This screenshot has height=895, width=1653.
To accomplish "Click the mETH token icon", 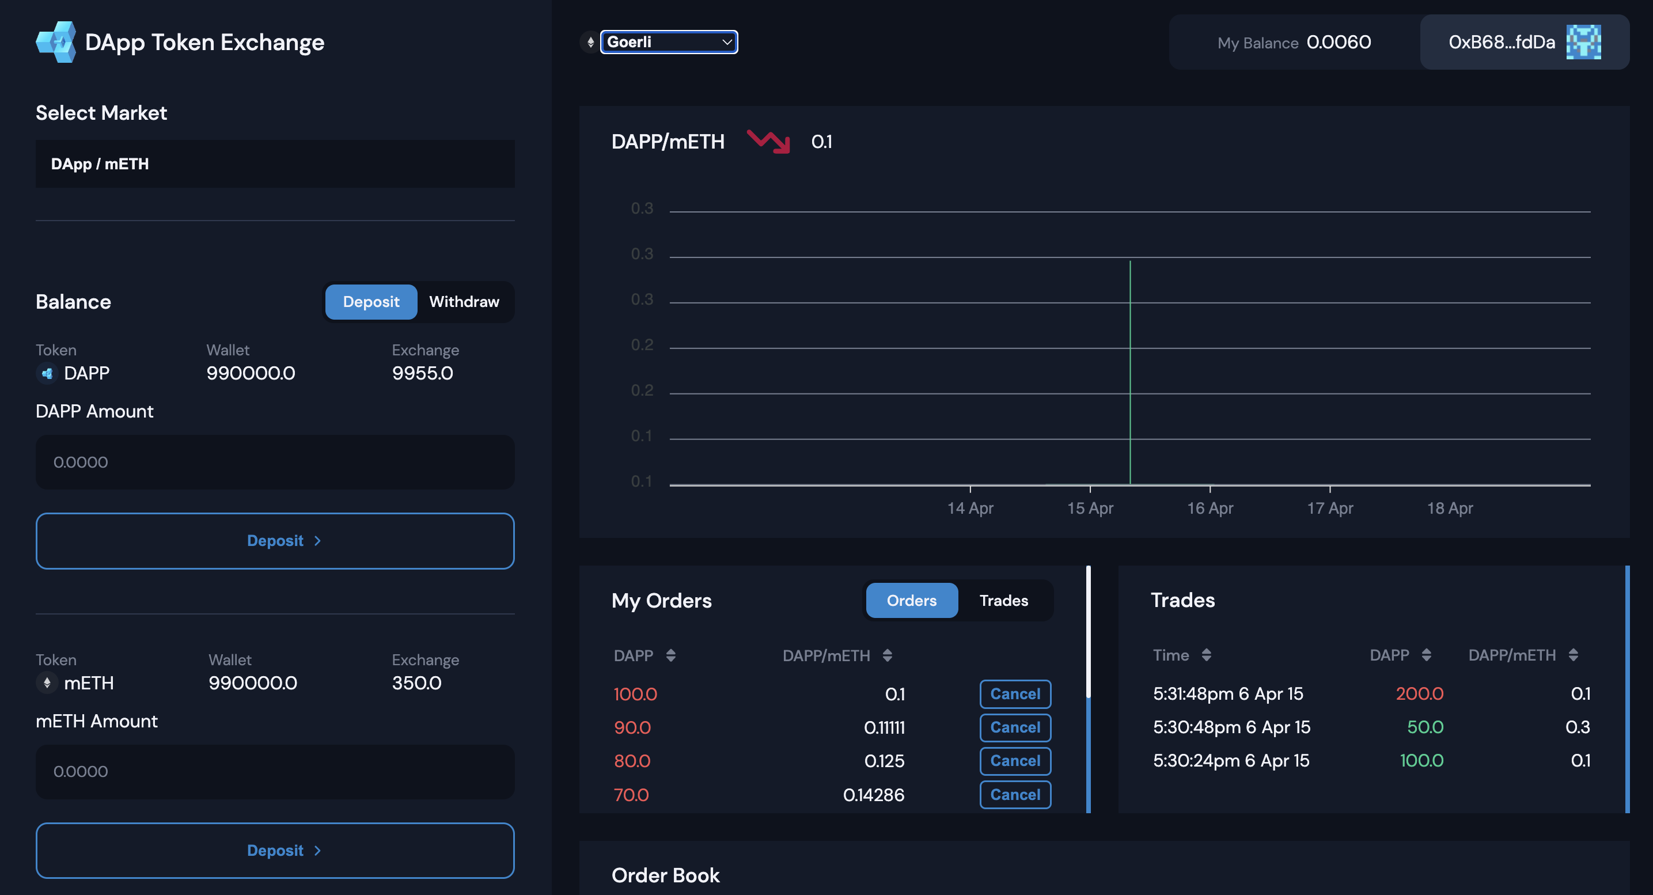I will [x=47, y=682].
